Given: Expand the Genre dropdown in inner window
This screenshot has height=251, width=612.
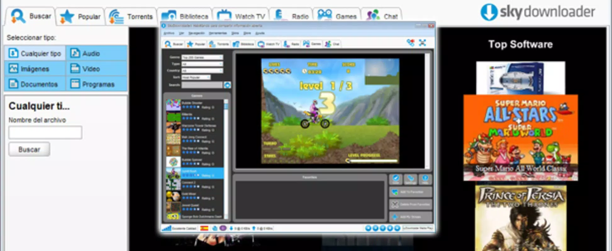Looking at the screenshot, I should pyautogui.click(x=202, y=57).
